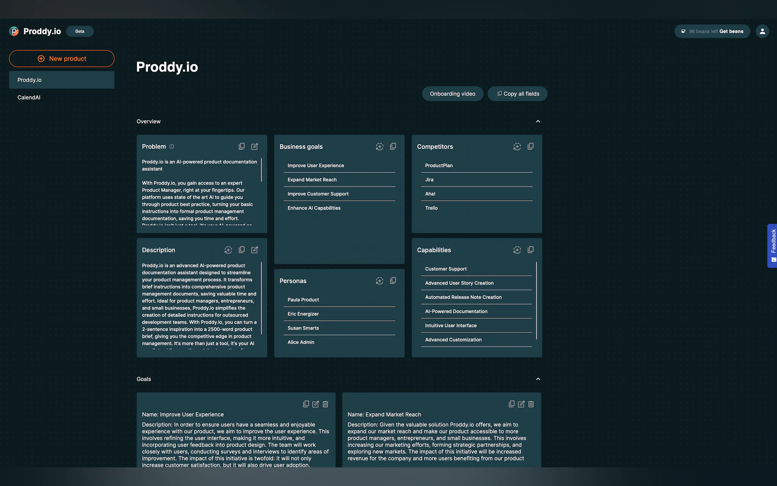Click the AI regenerate icon in Business goals
This screenshot has height=486, width=777.
click(x=379, y=147)
